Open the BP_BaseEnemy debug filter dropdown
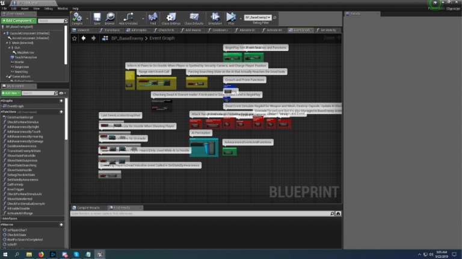This screenshot has height=259, width=462. click(257, 17)
